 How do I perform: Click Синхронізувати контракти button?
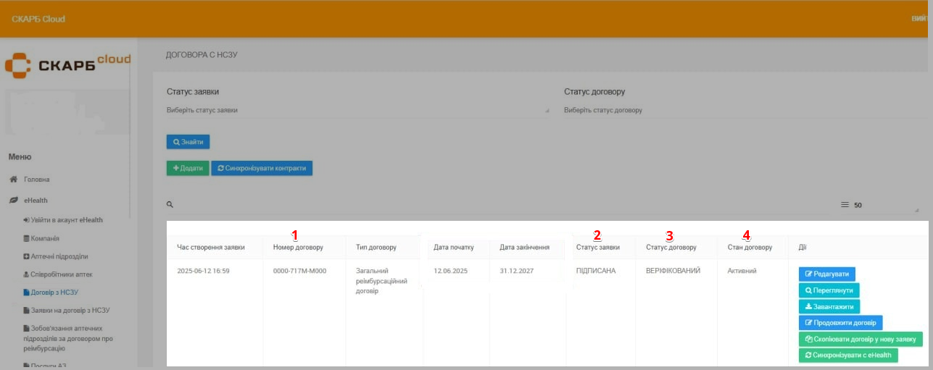(x=262, y=168)
